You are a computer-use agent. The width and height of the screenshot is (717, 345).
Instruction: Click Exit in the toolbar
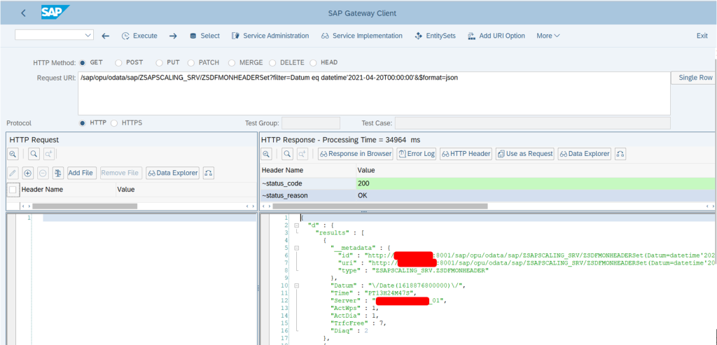pyautogui.click(x=702, y=36)
